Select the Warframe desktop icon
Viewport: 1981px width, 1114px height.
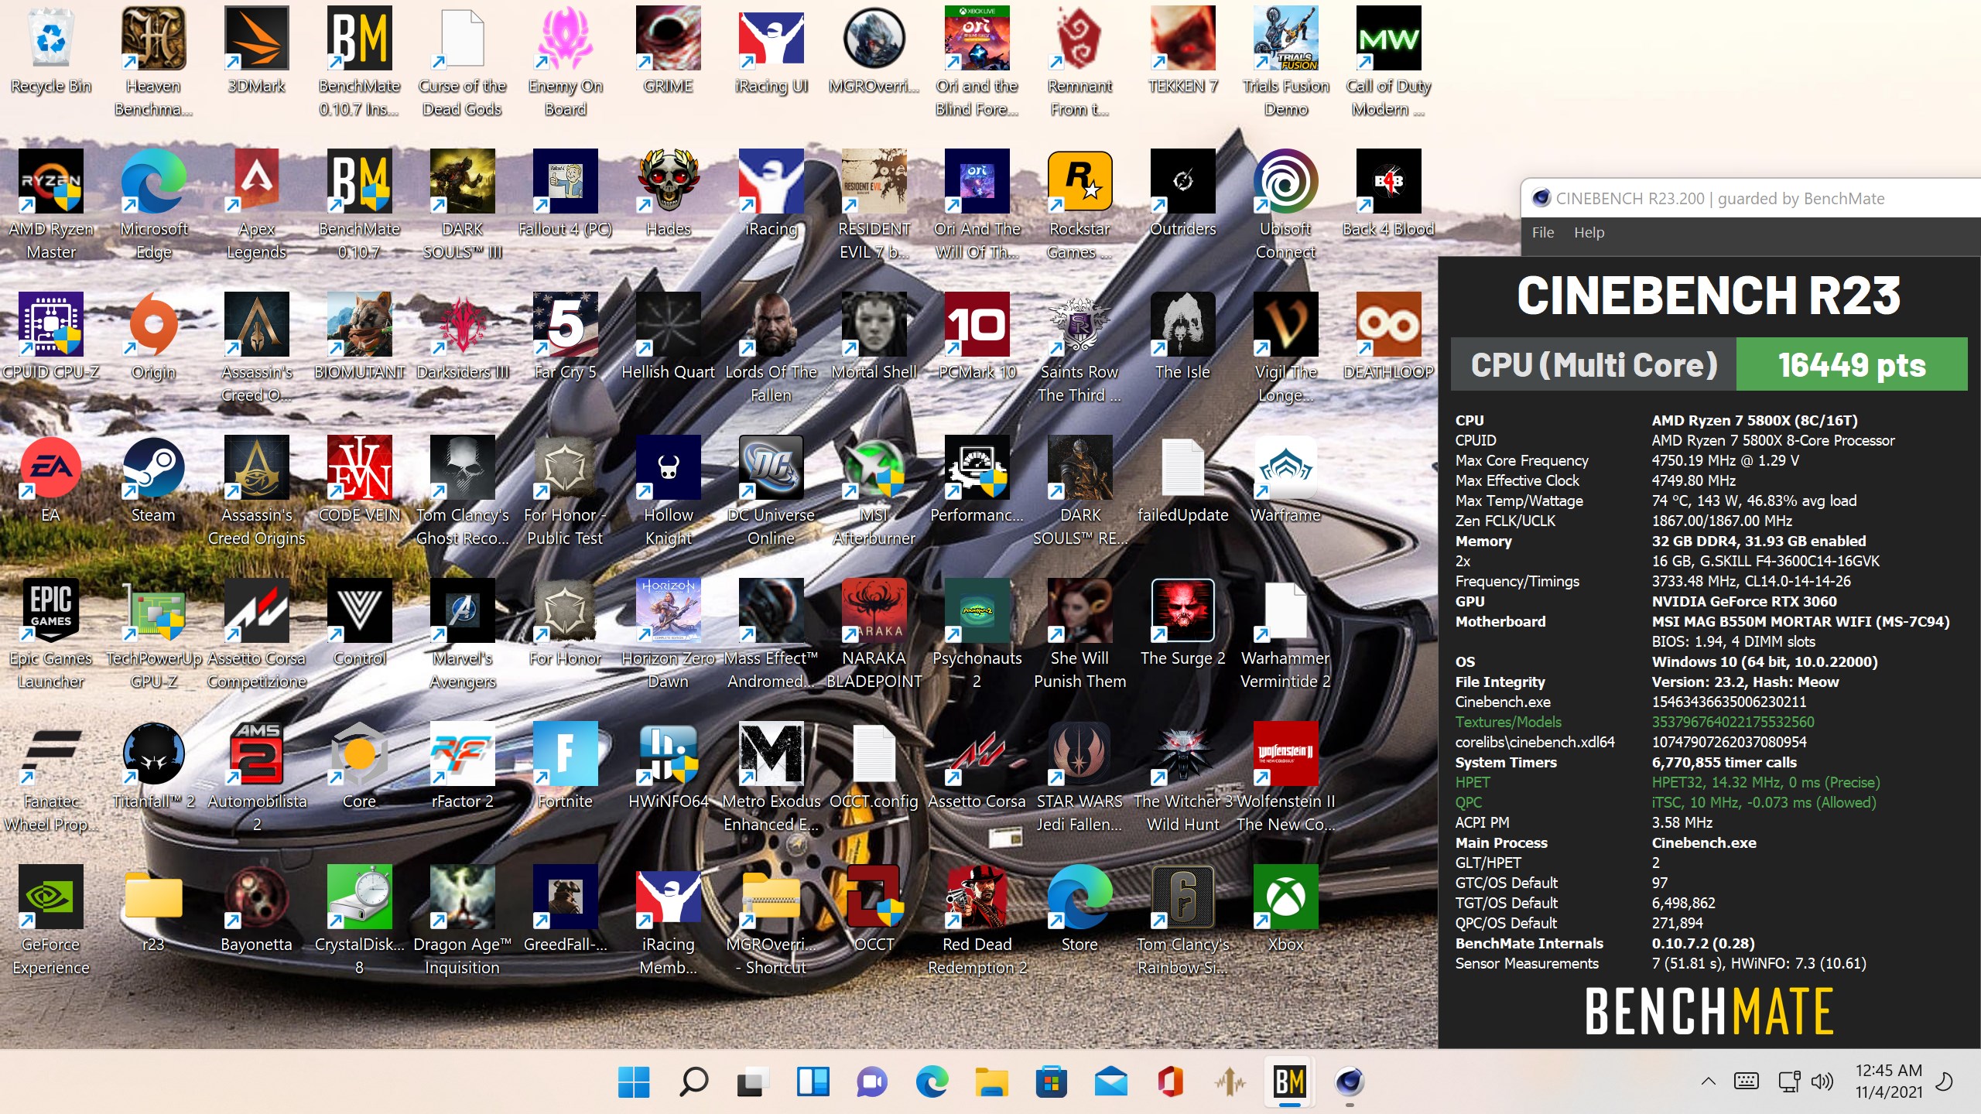point(1285,480)
